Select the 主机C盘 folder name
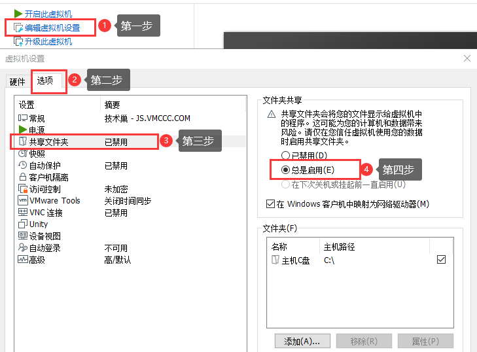477x352 pixels. point(295,260)
